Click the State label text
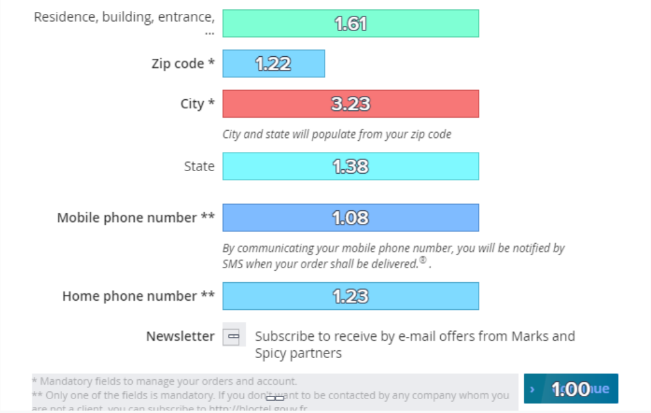Viewport: 651px width, 413px height. (x=200, y=167)
